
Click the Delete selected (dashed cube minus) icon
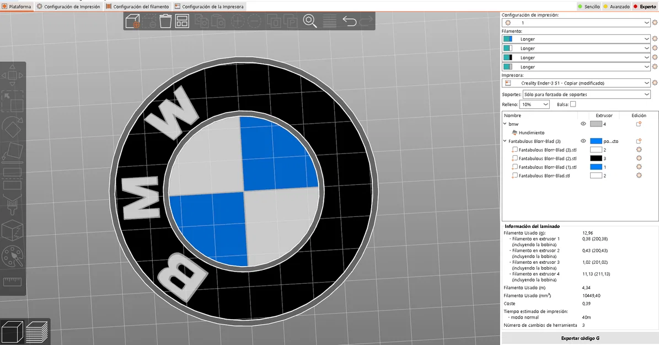[x=149, y=21]
